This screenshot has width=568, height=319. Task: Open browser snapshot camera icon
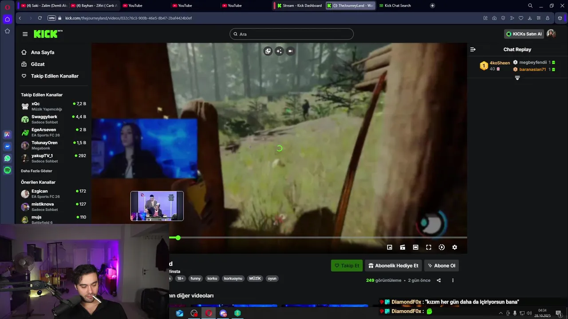[494, 18]
